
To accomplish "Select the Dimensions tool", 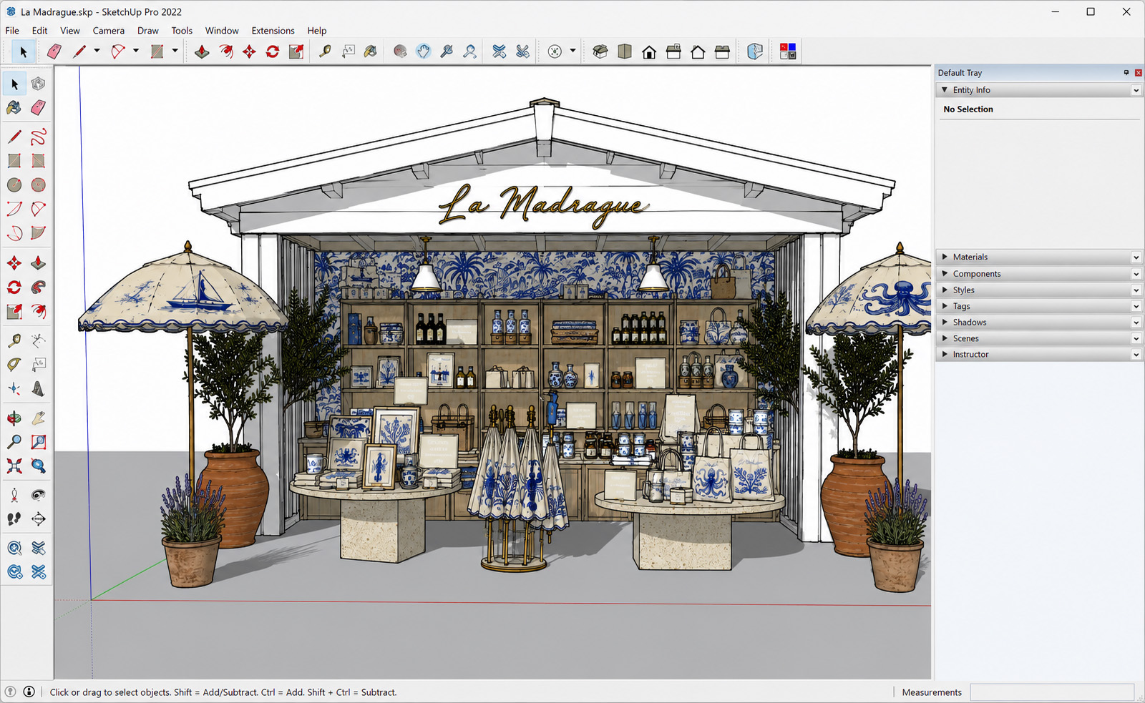I will coord(38,340).
